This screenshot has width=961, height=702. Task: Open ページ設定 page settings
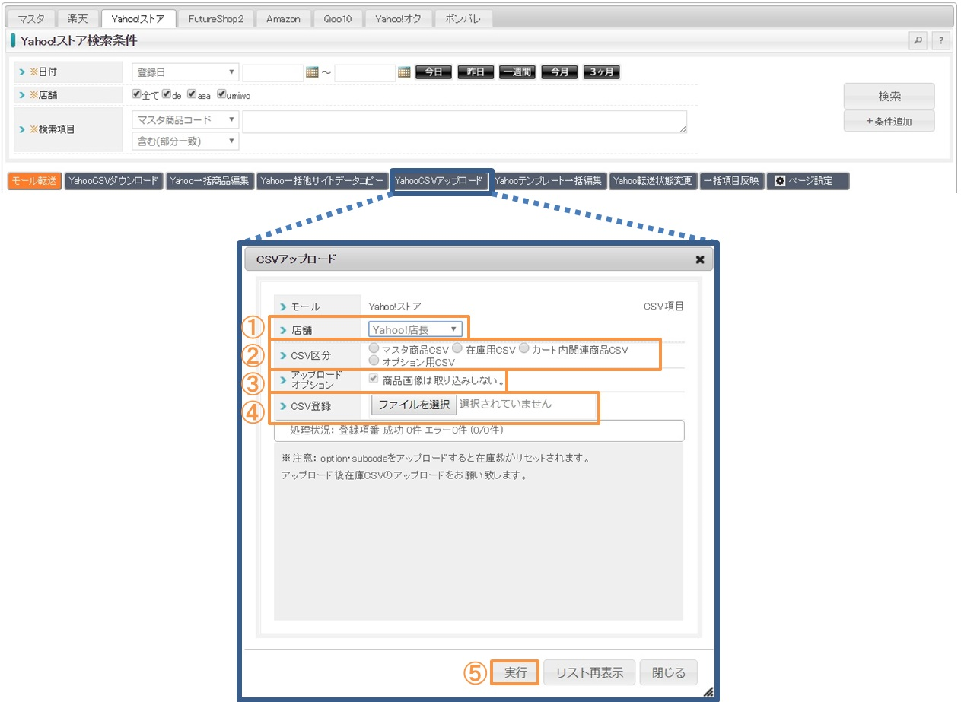pos(807,181)
